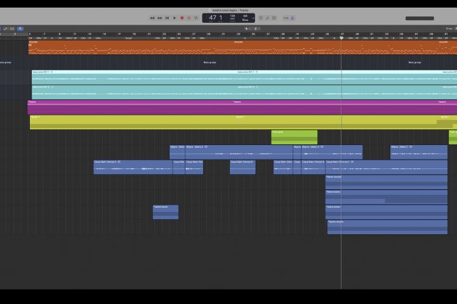Start playback with the green Play button
Screen dimensions: 457x304
[x=175, y=18]
